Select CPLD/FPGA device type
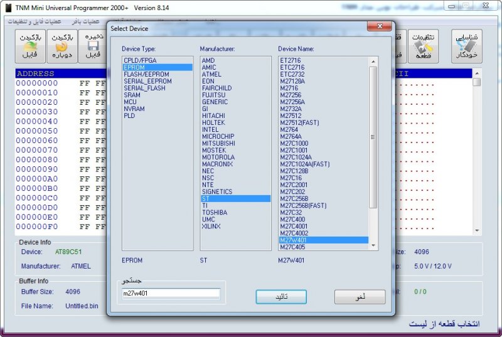The image size is (502, 337). [x=158, y=60]
